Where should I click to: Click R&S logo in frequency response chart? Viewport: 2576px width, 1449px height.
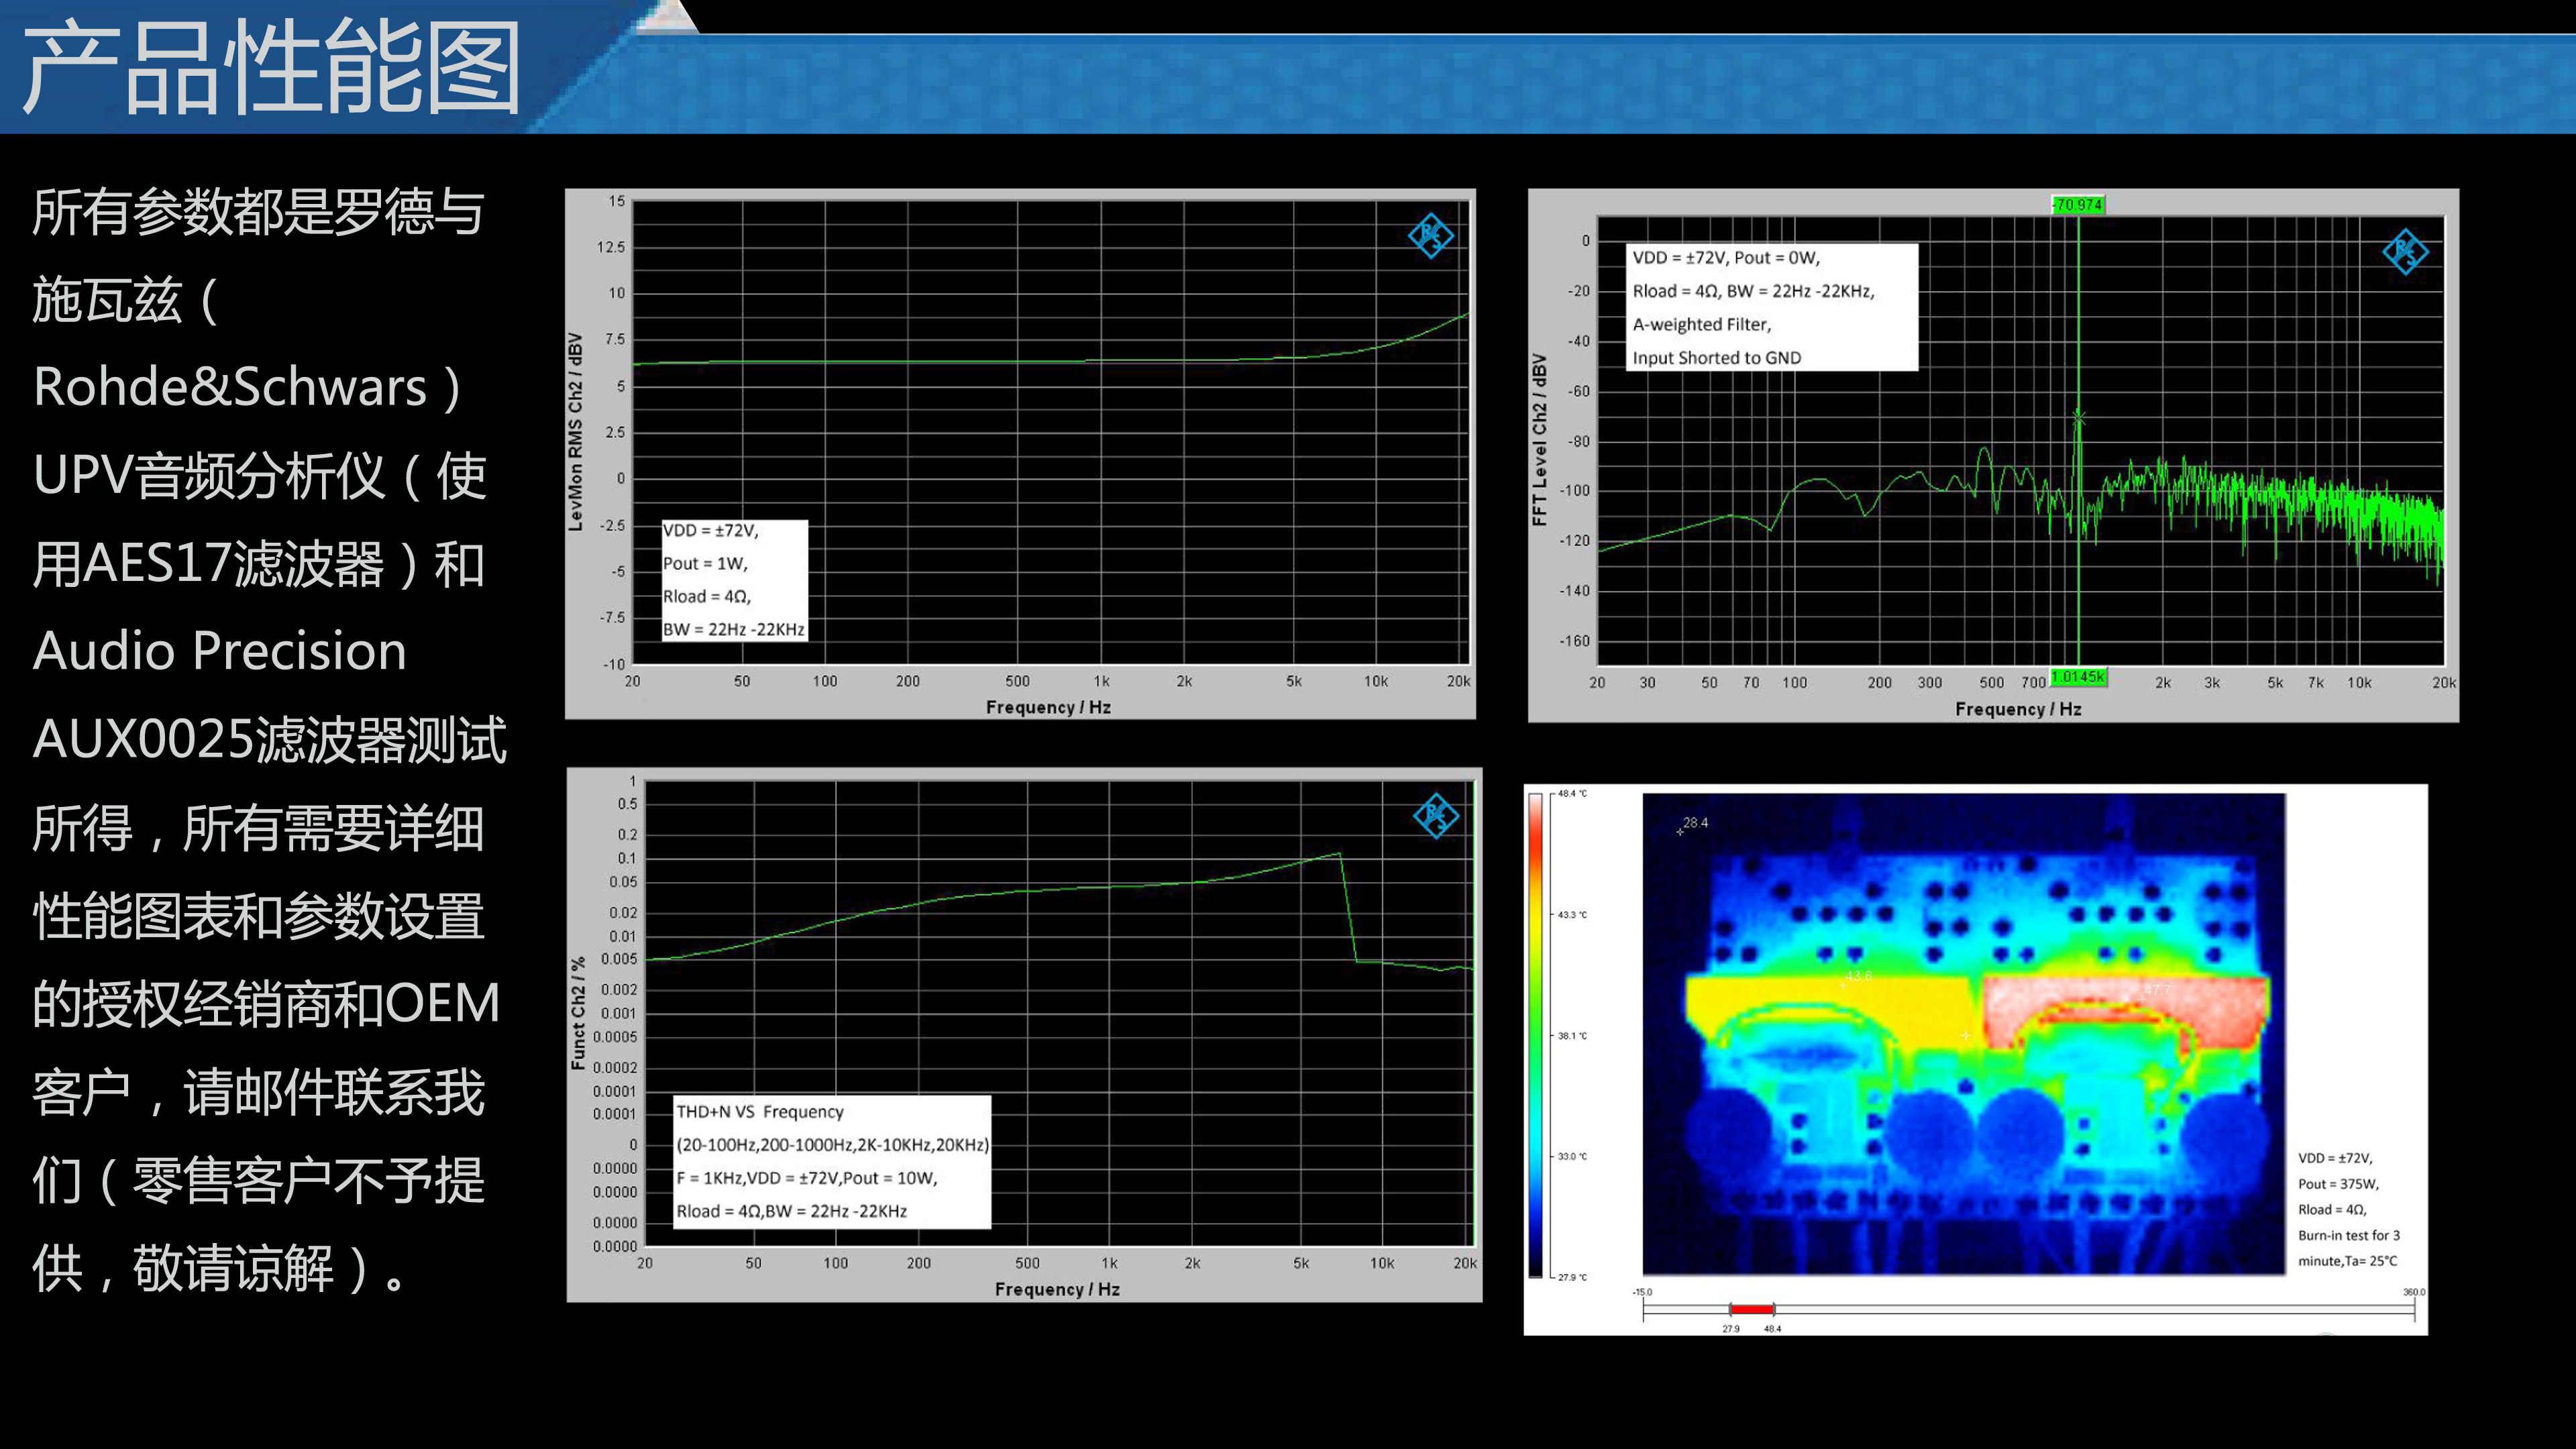[x=1430, y=236]
